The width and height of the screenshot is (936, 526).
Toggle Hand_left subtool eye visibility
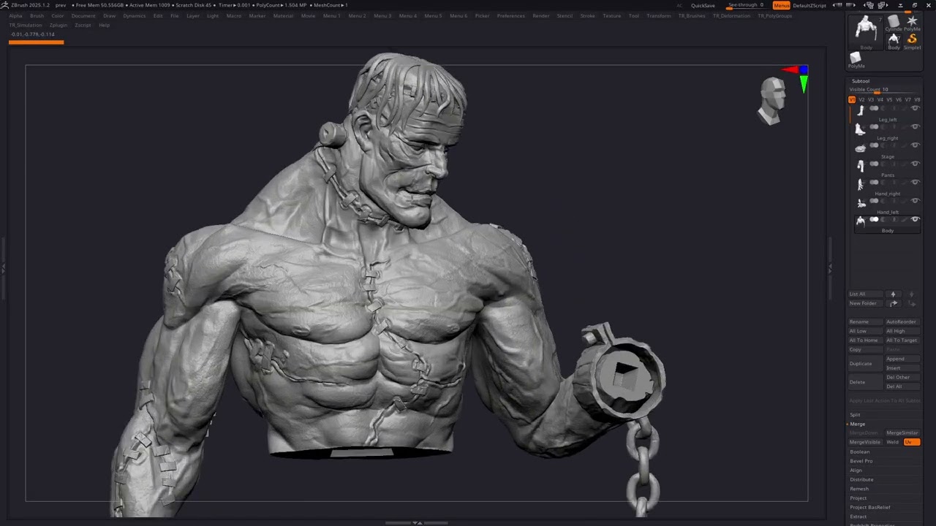click(914, 201)
